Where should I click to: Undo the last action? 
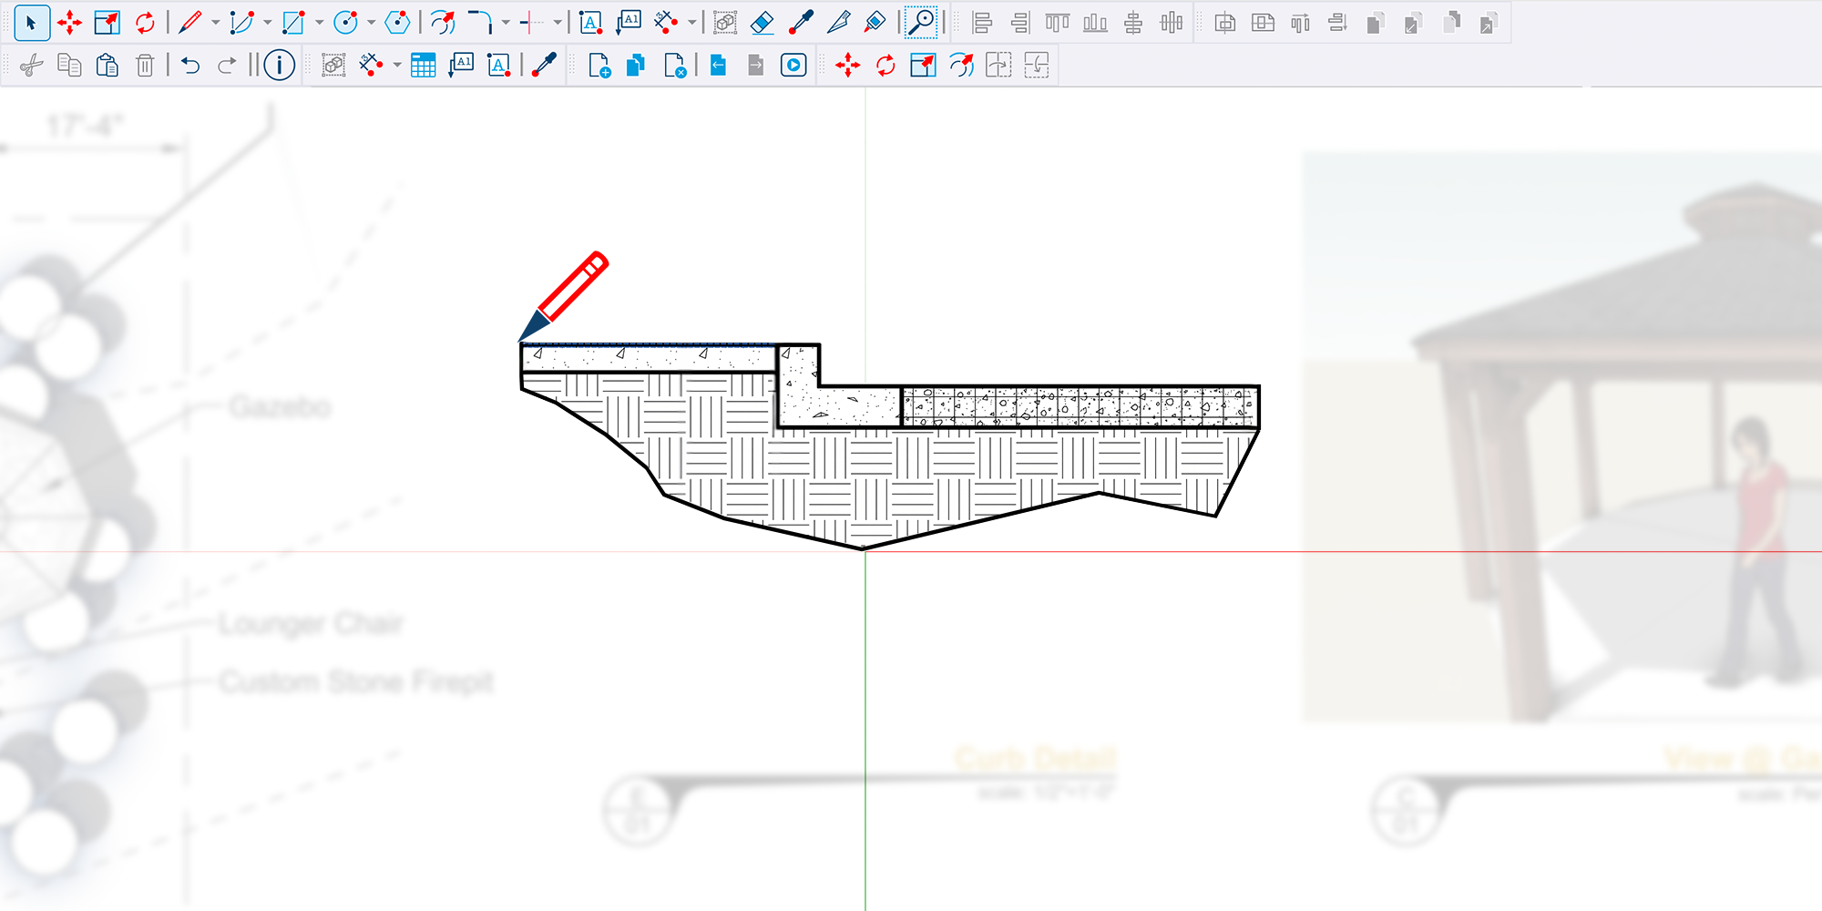pos(189,66)
